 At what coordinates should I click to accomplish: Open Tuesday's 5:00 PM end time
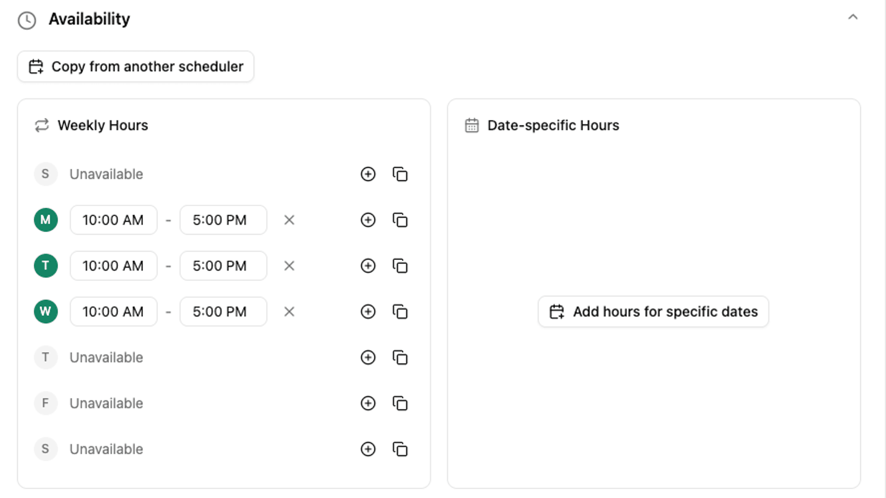[223, 266]
